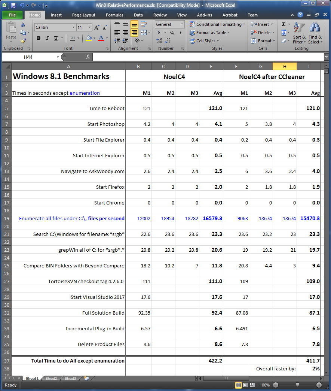331x391 pixels.
Task: Insert a new worksheet tab icon
Action: (86, 378)
